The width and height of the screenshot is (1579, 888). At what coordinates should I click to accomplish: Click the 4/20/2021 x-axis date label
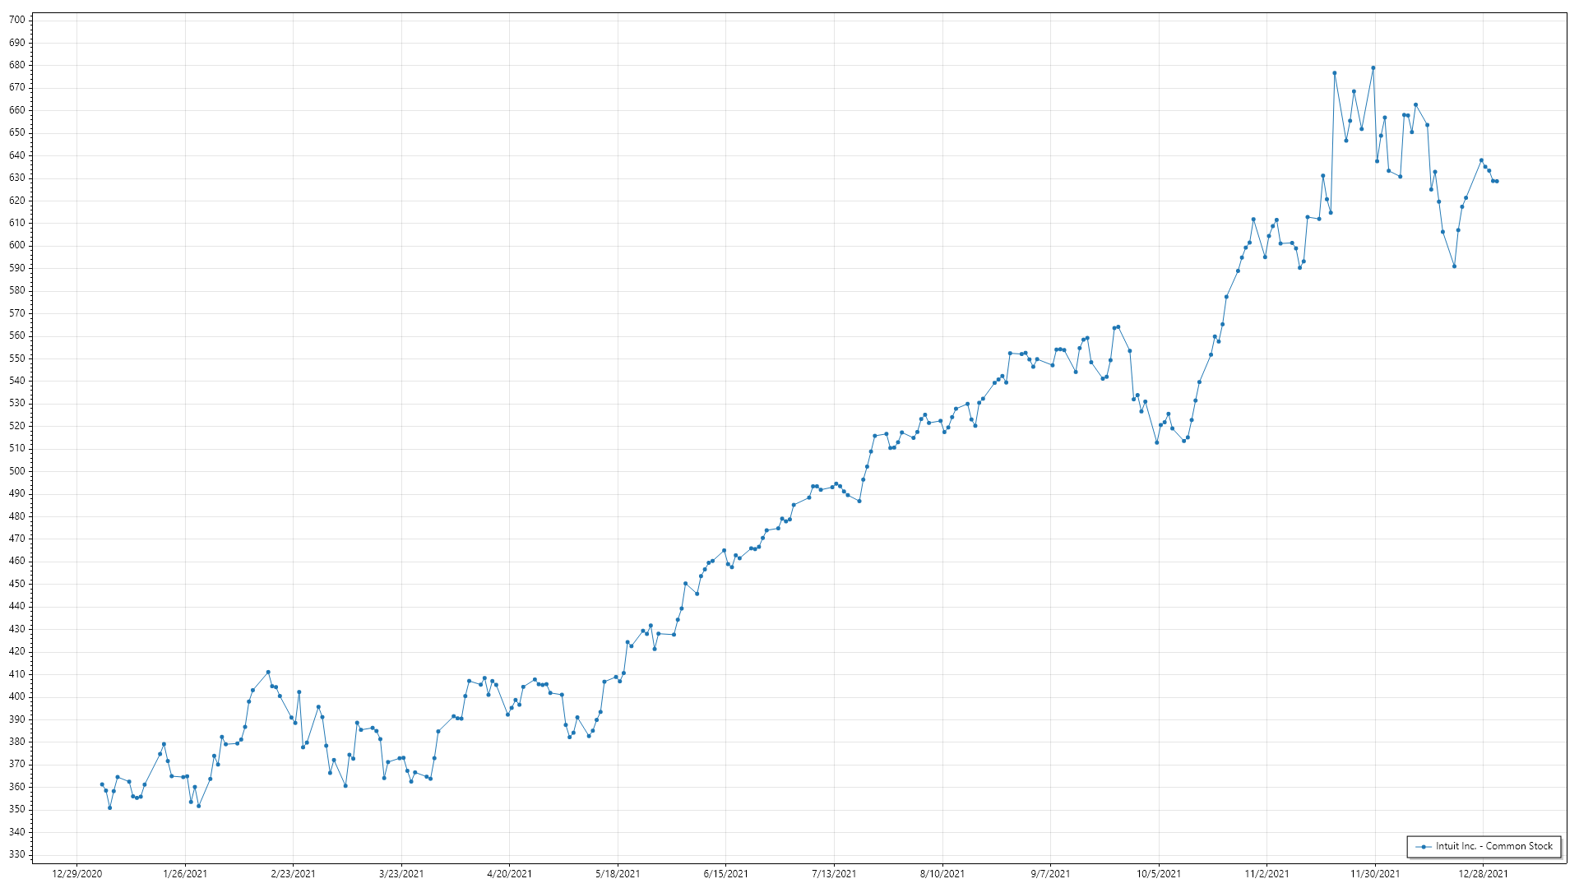[x=509, y=874]
